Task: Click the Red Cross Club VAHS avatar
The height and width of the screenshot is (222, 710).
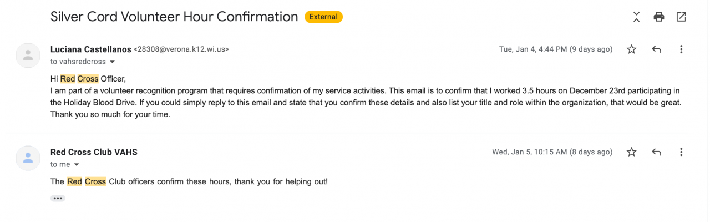Action: point(28,158)
